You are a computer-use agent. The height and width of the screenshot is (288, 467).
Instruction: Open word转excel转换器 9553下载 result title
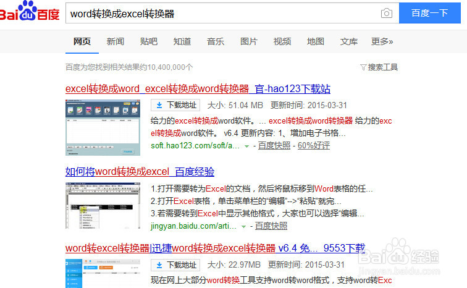click(x=215, y=248)
